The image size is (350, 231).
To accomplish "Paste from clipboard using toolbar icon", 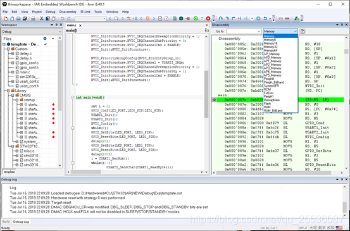I will click(x=54, y=18).
